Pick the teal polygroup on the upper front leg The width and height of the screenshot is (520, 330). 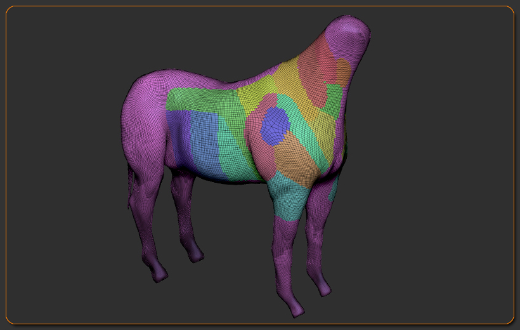coord(289,197)
